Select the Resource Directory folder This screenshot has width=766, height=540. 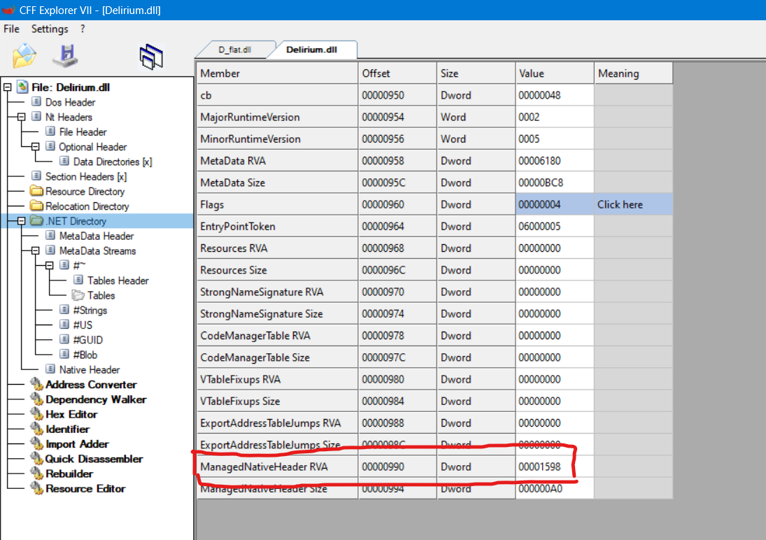[x=85, y=192]
